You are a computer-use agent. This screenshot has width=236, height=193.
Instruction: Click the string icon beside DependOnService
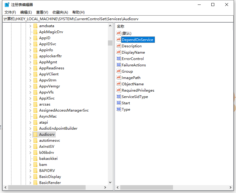(x=119, y=40)
